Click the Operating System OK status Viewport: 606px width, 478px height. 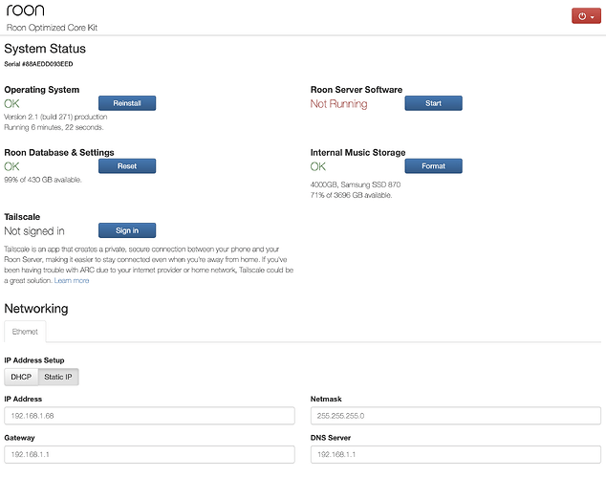tap(12, 104)
